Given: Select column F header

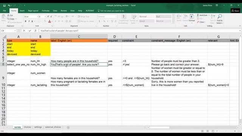Looking at the screenshot, I should point(179,37).
